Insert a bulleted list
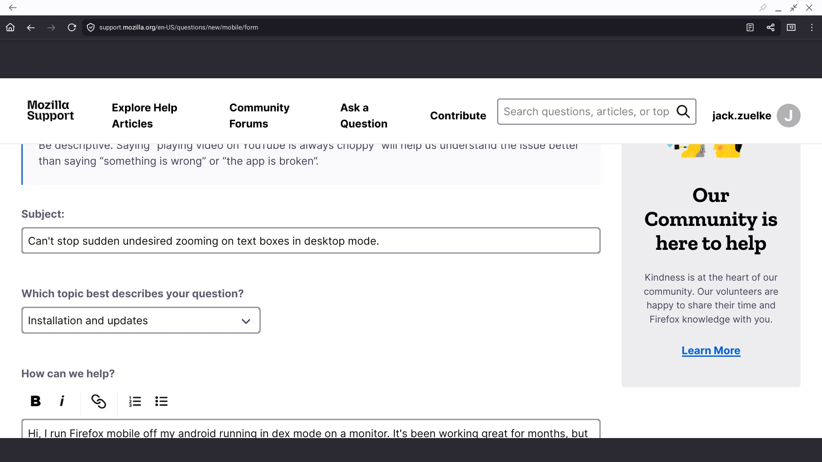Viewport: 822px width, 462px height. coord(161,401)
